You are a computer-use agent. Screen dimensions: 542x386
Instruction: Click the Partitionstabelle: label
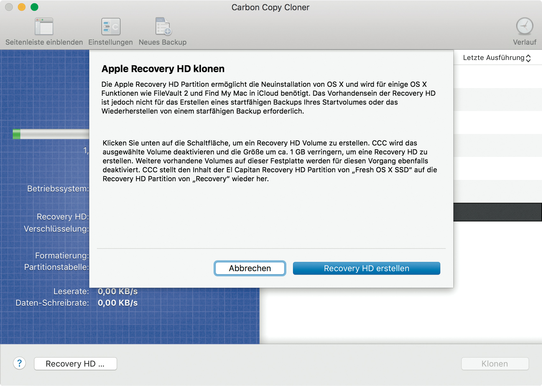pos(56,267)
